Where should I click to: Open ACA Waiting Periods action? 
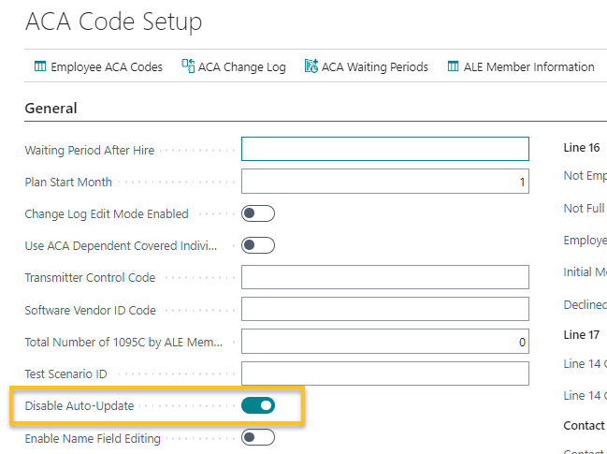pos(374,66)
